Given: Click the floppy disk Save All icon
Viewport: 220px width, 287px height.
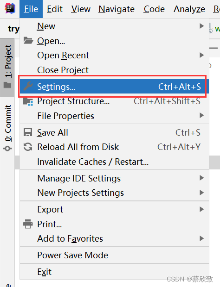Looking at the screenshot, I should point(28,132).
